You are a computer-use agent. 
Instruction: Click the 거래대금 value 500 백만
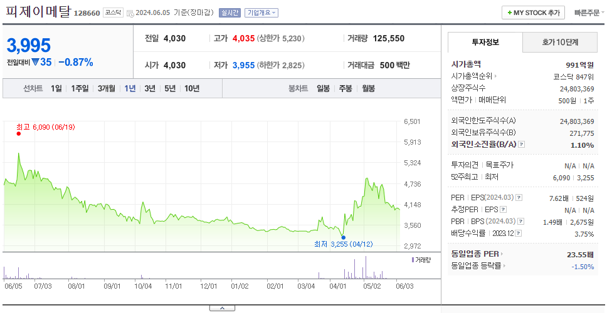[395, 65]
